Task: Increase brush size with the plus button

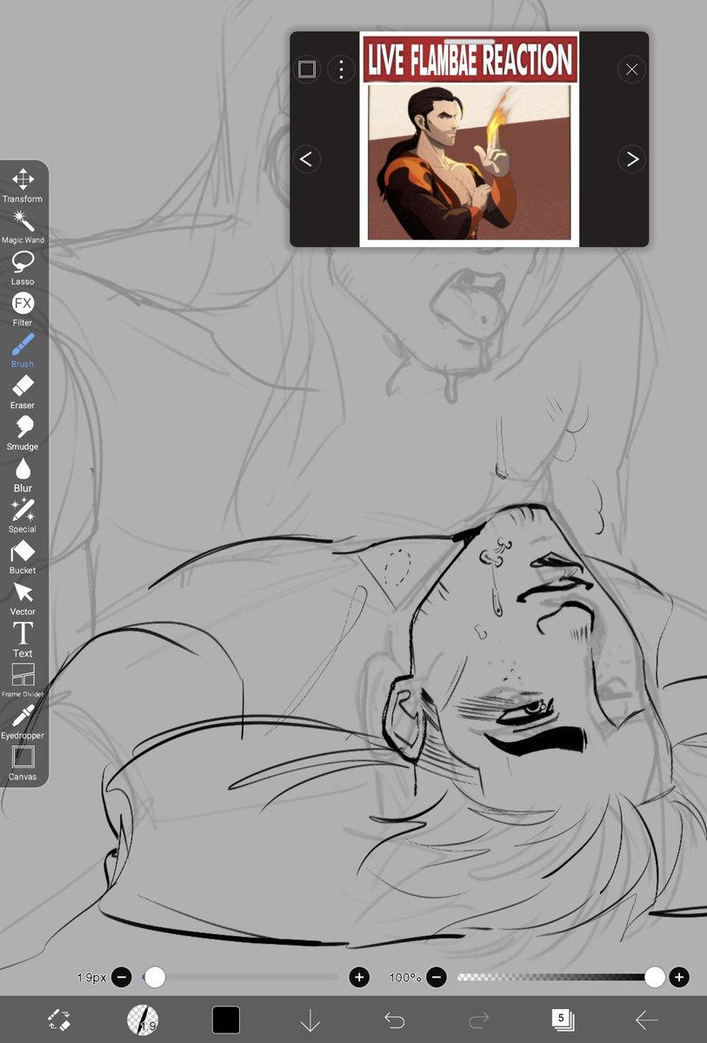Action: [359, 977]
